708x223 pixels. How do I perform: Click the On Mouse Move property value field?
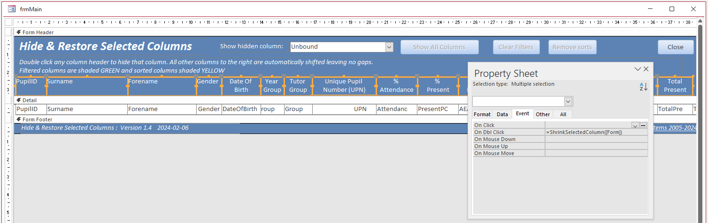[x=596, y=153]
